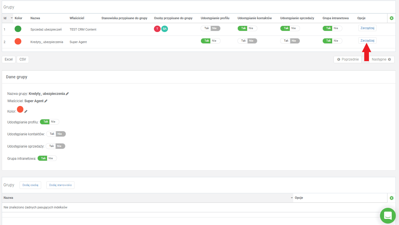
Task: Open the chat widget in the corner
Action: [388, 215]
